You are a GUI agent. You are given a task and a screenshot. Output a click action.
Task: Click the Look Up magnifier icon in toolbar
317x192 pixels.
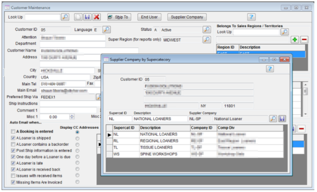pos(65,17)
